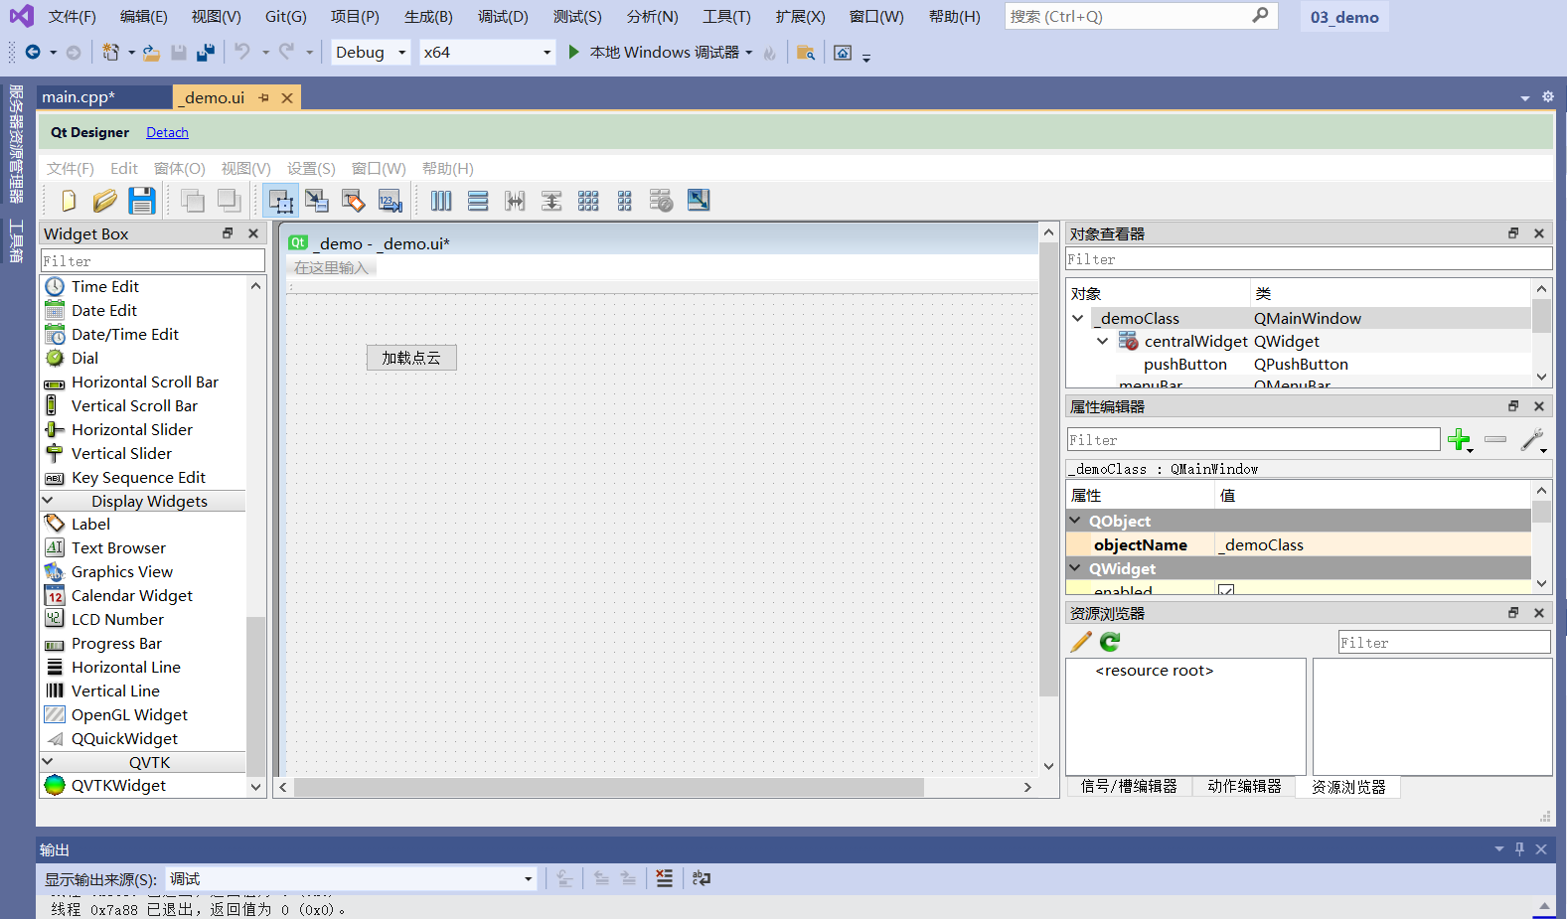The height and width of the screenshot is (919, 1567).
Task: Collapse the _demoClass tree node
Action: [x=1078, y=318]
